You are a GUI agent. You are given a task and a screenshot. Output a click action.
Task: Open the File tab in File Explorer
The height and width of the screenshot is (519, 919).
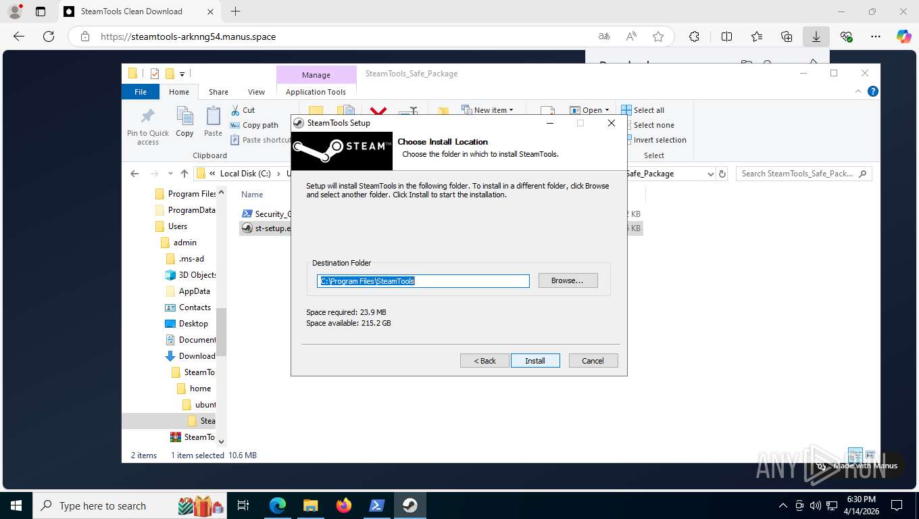click(141, 92)
